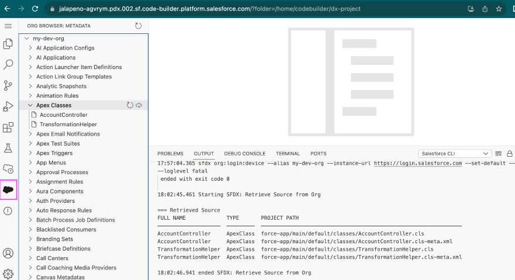Reload the browser page
This screenshot has width=515, height=280.
(x=35, y=9)
